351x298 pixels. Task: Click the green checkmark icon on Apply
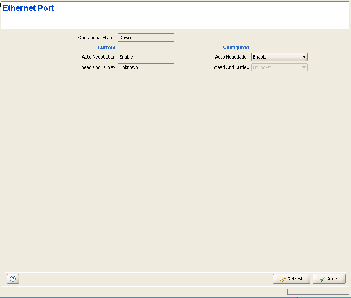(322, 279)
